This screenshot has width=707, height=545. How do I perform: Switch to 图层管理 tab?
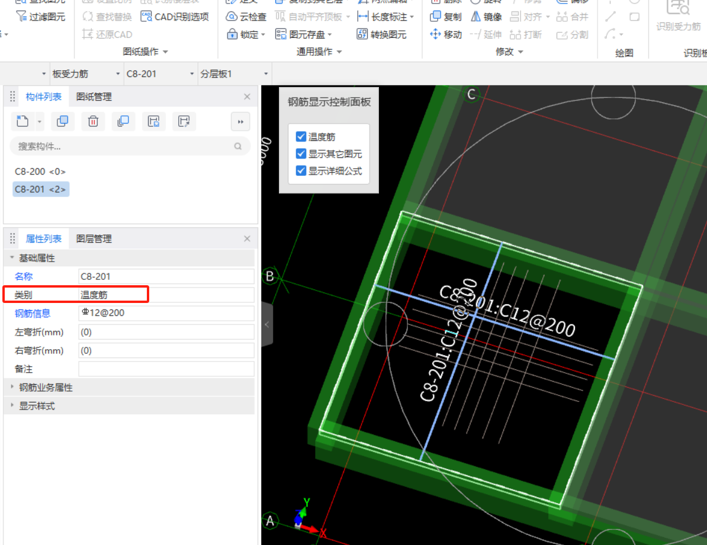point(94,238)
